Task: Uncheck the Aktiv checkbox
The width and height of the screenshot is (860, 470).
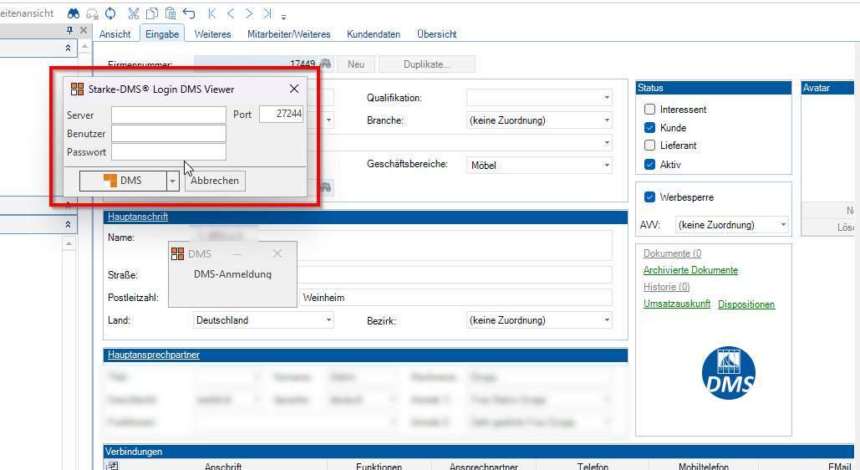Action: tap(650, 164)
